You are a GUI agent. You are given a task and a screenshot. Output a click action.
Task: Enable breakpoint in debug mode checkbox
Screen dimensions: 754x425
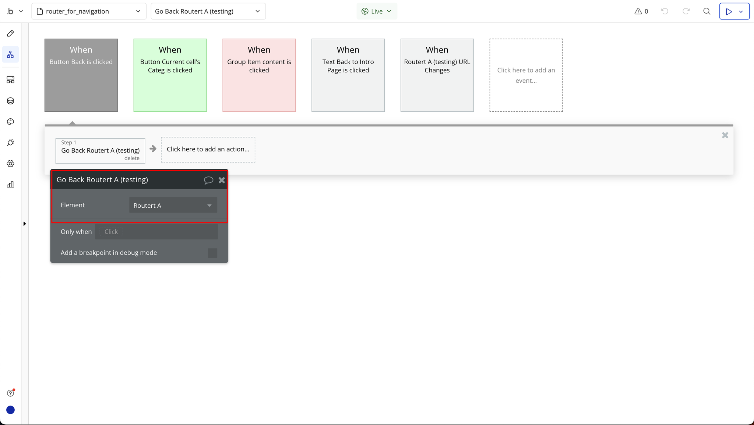pyautogui.click(x=212, y=253)
